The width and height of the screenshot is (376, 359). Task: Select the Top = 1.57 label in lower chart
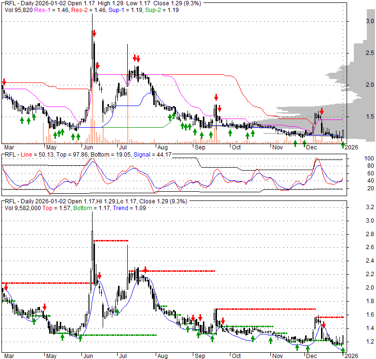[56, 208]
